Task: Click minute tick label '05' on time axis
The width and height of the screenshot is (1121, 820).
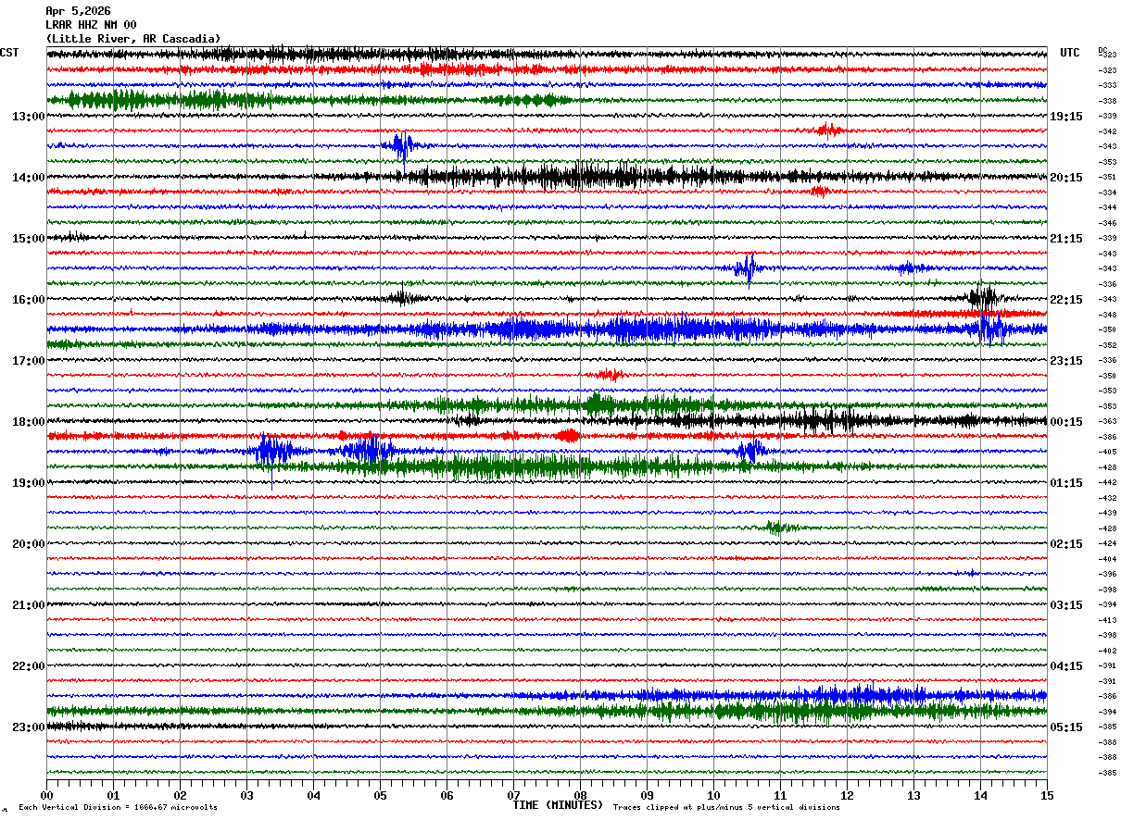Action: point(380,795)
